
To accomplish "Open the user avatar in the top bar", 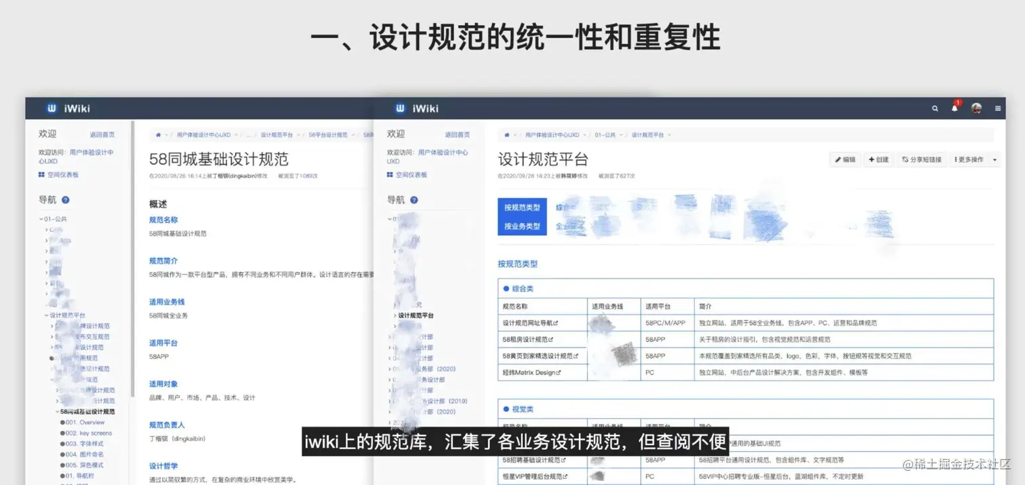I will pyautogui.click(x=976, y=108).
